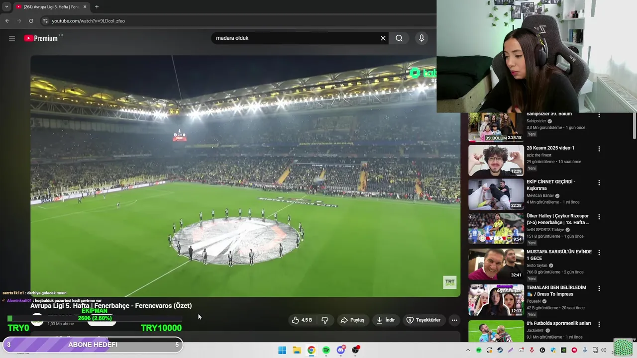Like the video with 4,5 B thumbs up

pos(302,320)
